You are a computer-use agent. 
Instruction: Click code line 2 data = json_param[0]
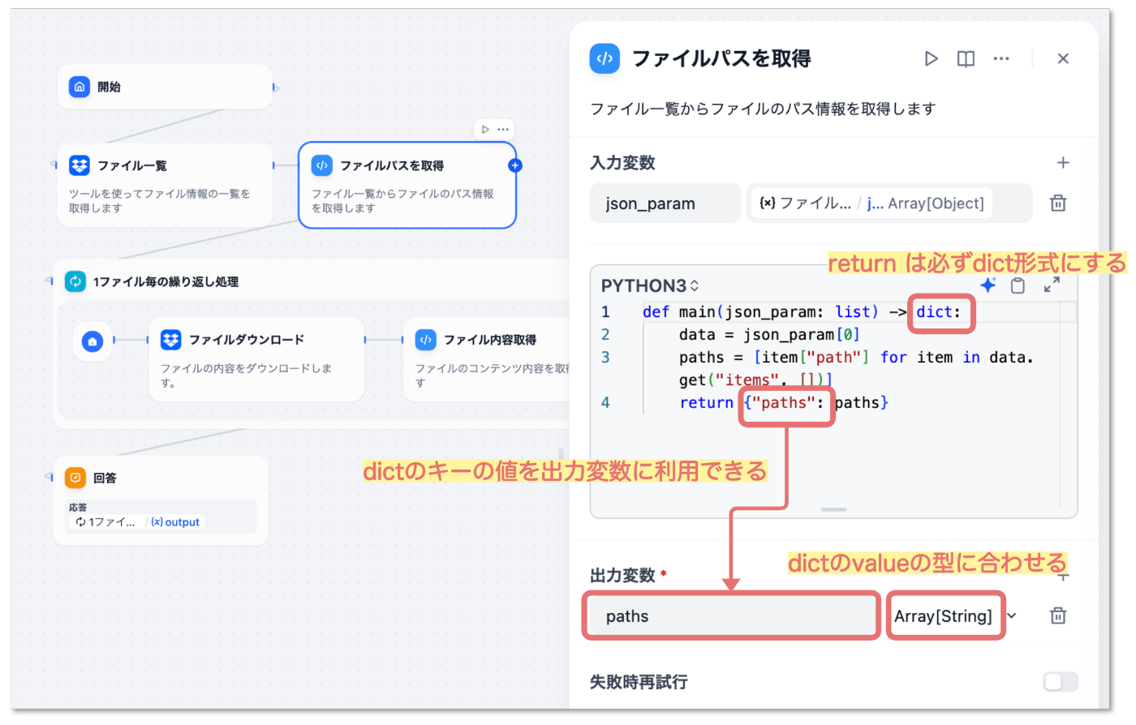pyautogui.click(x=769, y=335)
